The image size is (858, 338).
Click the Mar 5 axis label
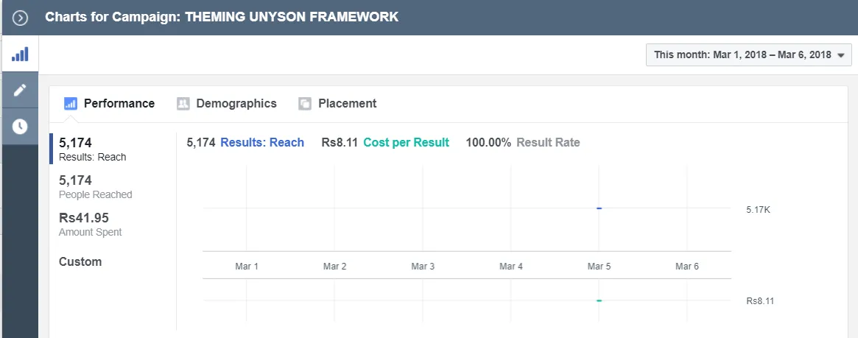(599, 267)
